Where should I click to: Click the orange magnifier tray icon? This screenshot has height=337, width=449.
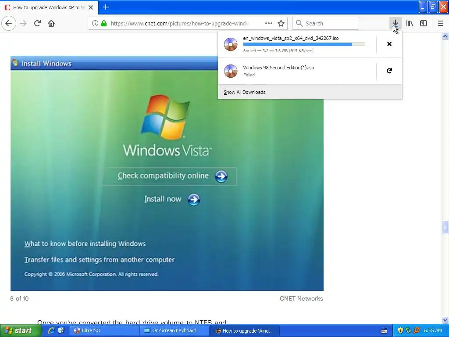coord(417,330)
